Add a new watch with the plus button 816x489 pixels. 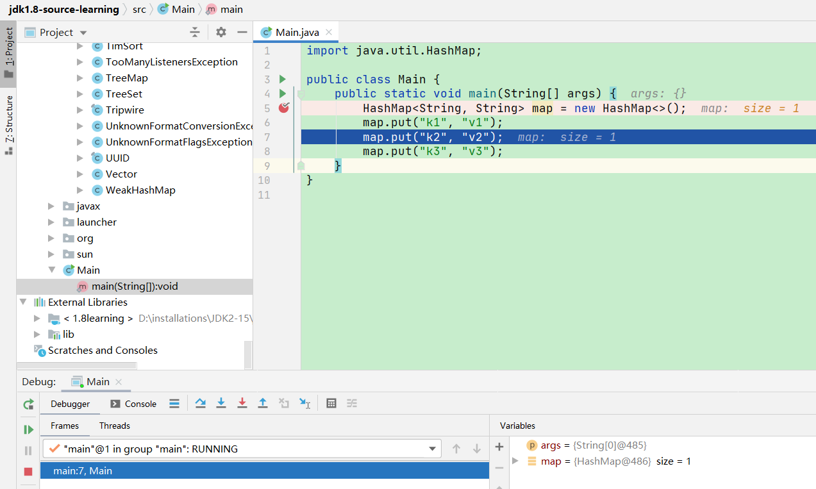(x=499, y=447)
